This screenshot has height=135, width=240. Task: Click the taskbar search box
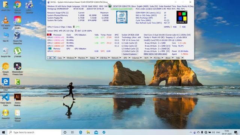(34, 132)
